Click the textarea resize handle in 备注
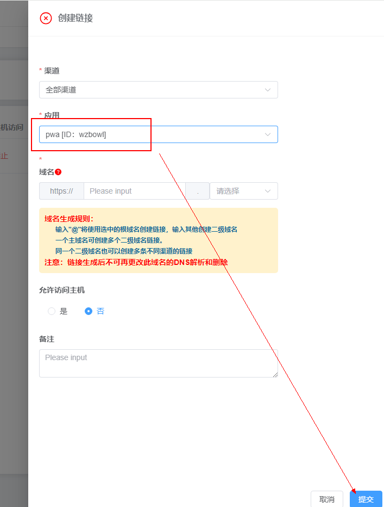Viewport: 384px width, 507px height. pos(275,374)
